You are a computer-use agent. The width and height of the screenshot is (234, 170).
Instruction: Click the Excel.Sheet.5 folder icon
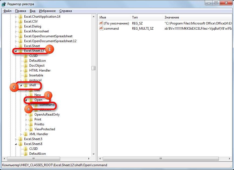(x=21, y=139)
